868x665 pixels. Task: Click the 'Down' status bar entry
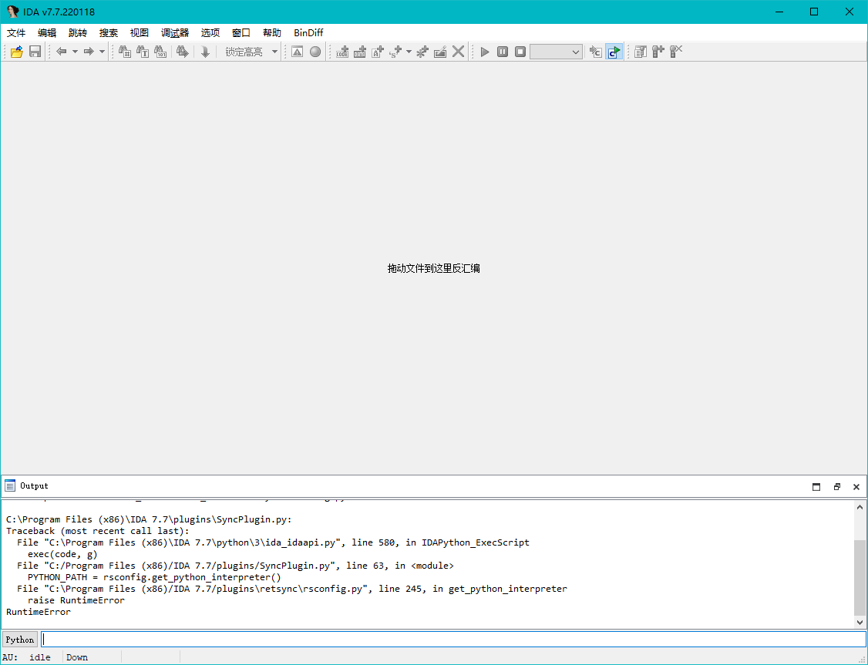77,657
